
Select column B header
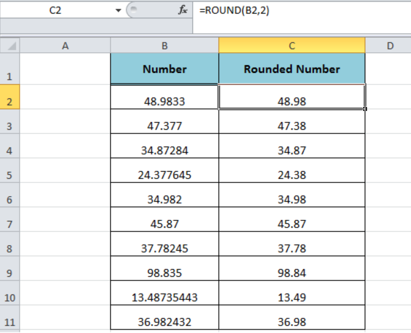point(164,46)
